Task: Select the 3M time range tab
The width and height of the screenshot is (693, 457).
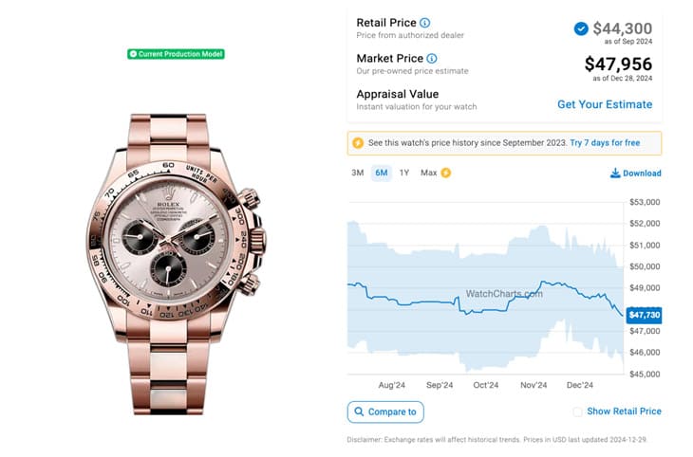Action: coord(358,173)
